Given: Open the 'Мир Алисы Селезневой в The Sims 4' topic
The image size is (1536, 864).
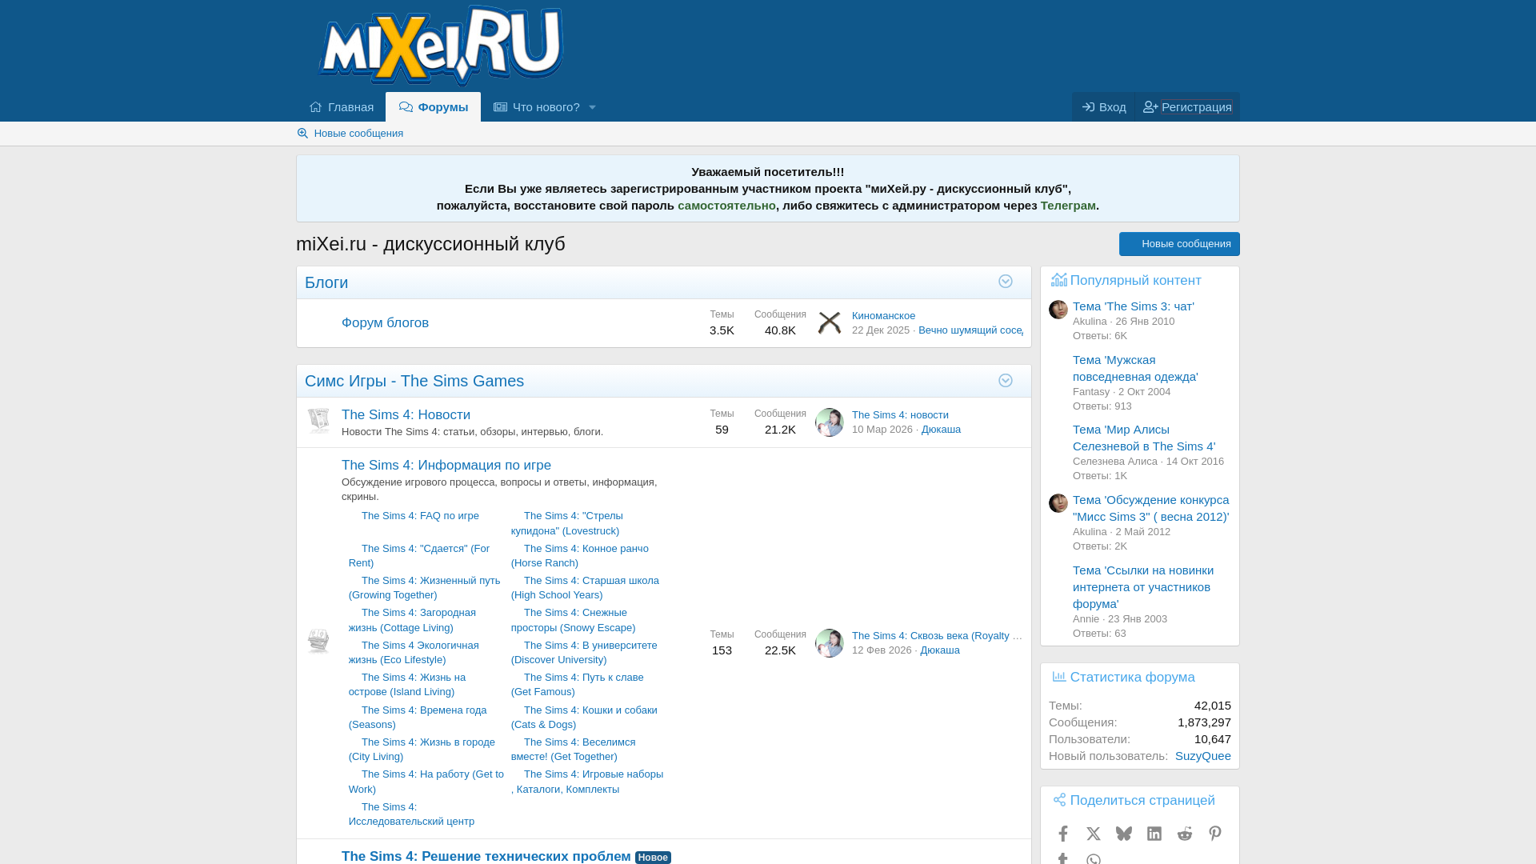Looking at the screenshot, I should point(1144,438).
